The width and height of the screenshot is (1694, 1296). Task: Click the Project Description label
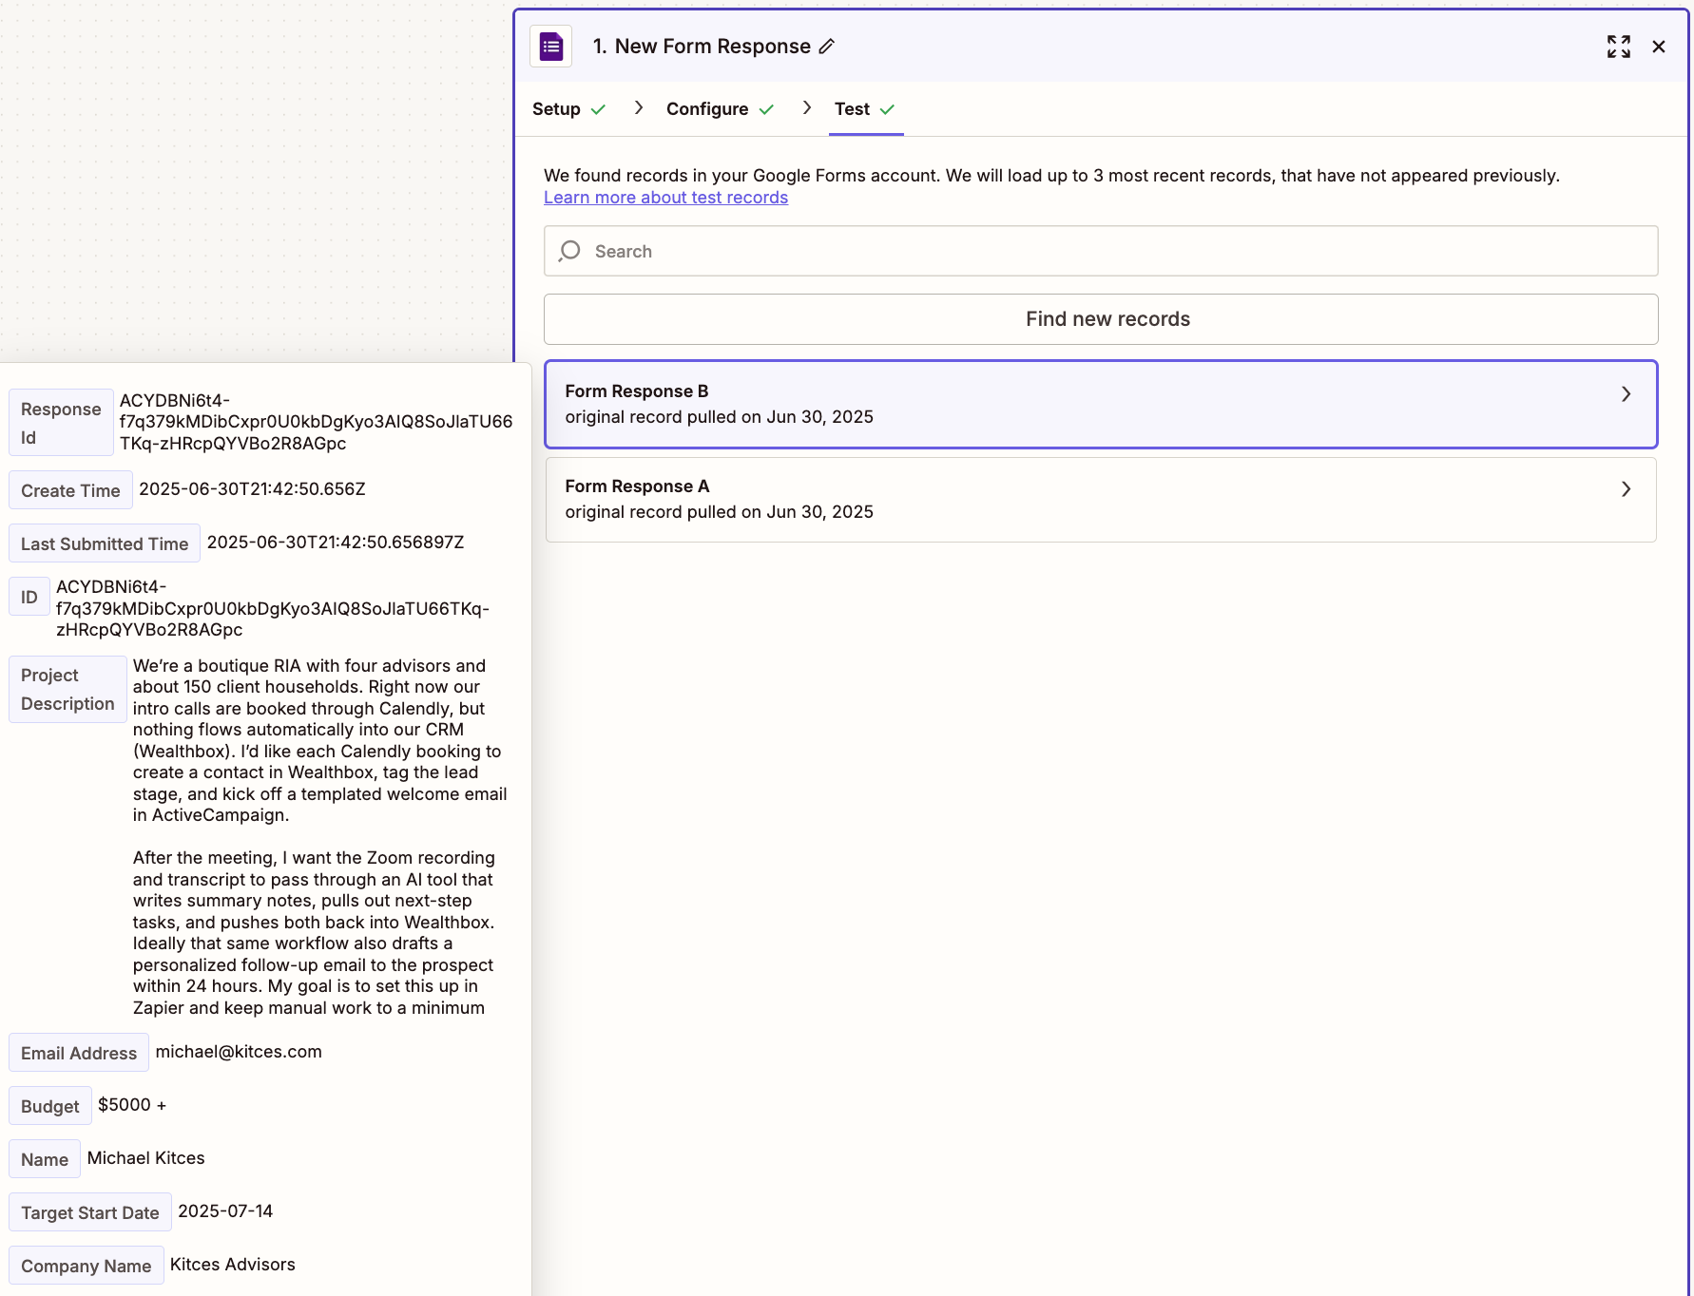67,689
